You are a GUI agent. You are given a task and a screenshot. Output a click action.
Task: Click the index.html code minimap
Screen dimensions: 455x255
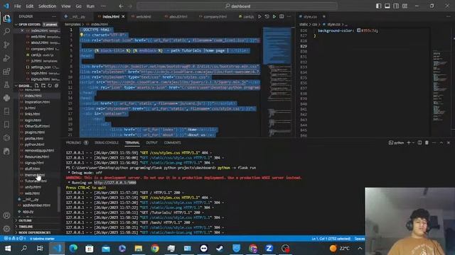[x=277, y=81]
